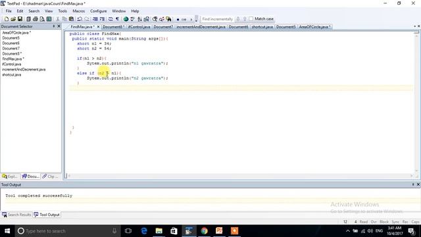Switch to the Explorer panel tab
The height and width of the screenshot is (237, 421).
[11, 176]
